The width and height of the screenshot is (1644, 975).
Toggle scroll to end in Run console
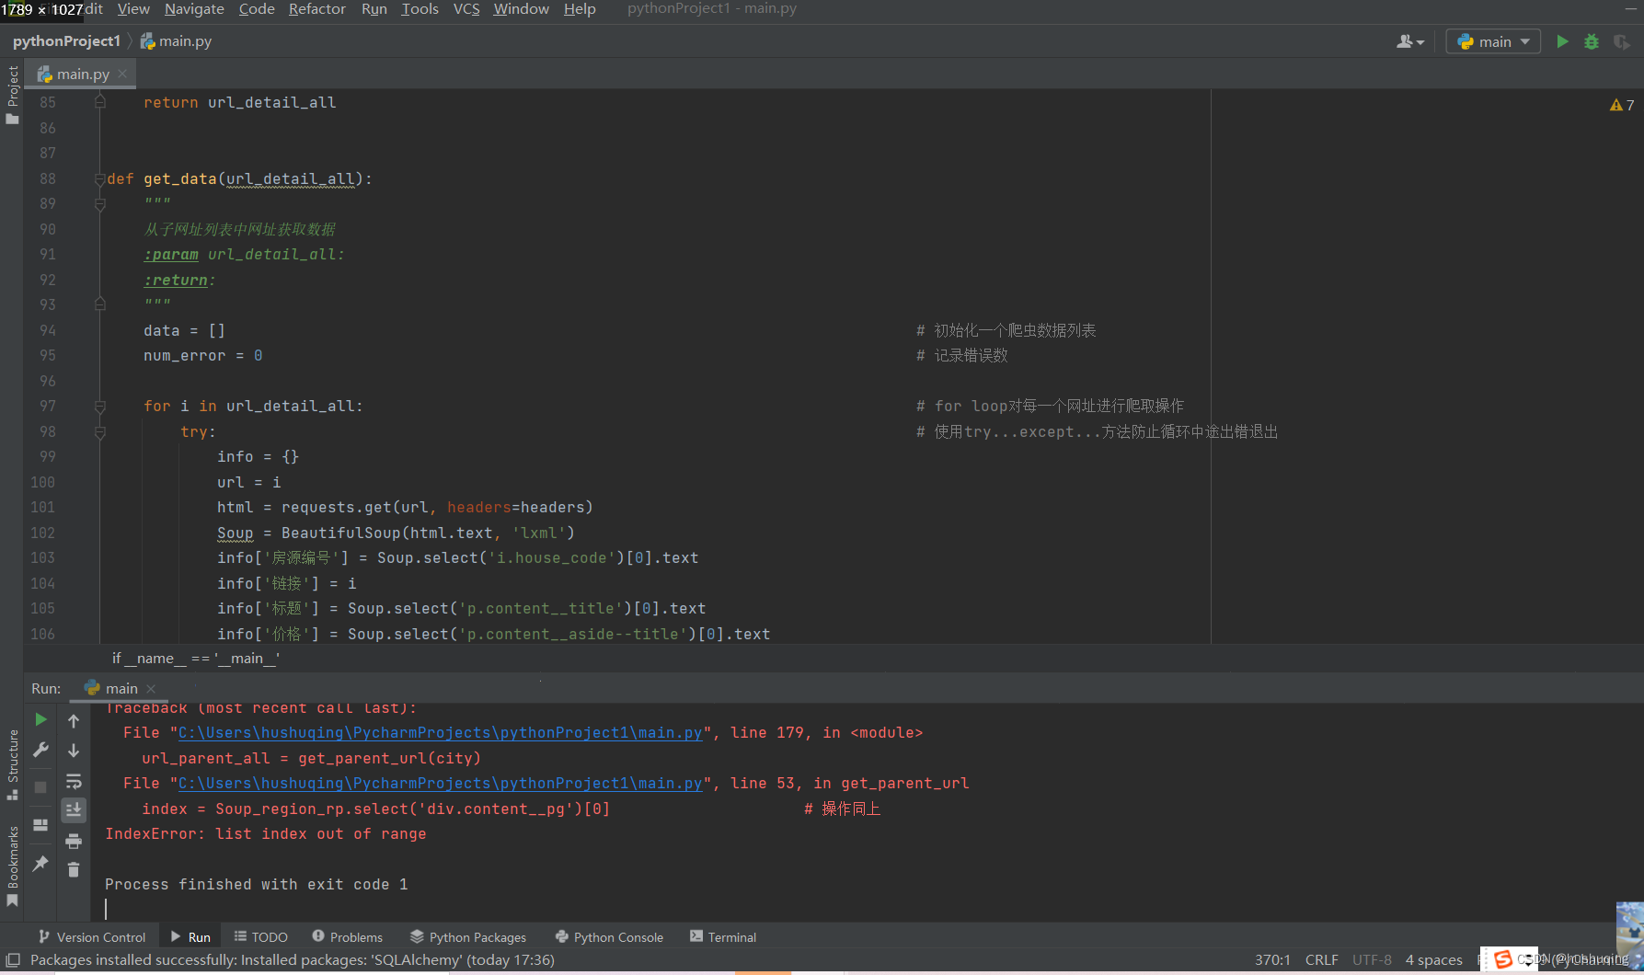tap(74, 809)
